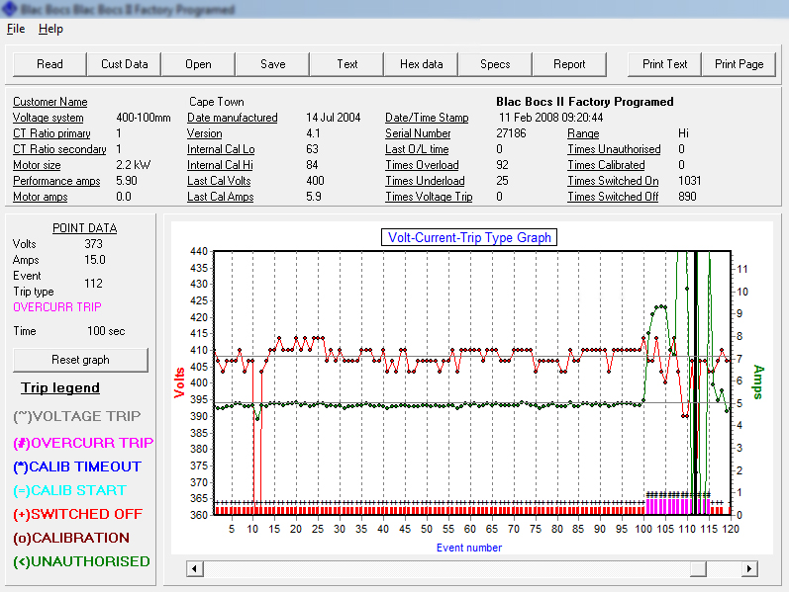Click the Event number axis label
Viewport: 789px width, 592px height.
point(469,548)
